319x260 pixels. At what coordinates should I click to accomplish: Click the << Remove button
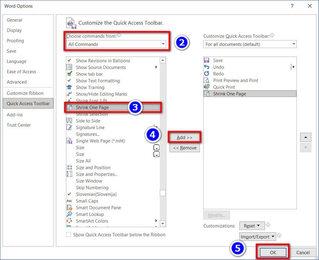[185, 148]
